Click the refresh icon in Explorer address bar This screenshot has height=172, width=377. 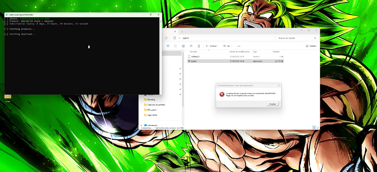point(167,38)
